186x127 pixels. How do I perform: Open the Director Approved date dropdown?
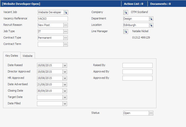tap(65, 72)
